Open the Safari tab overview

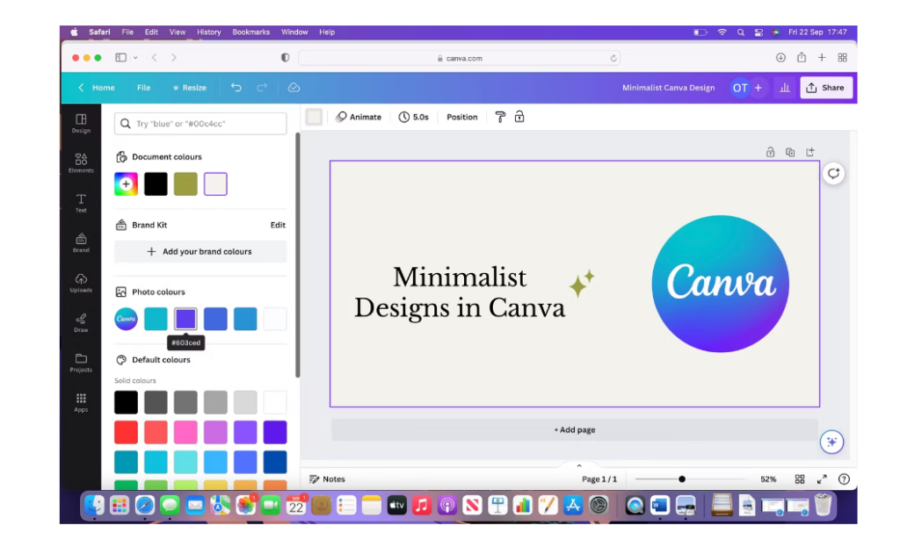(x=842, y=57)
